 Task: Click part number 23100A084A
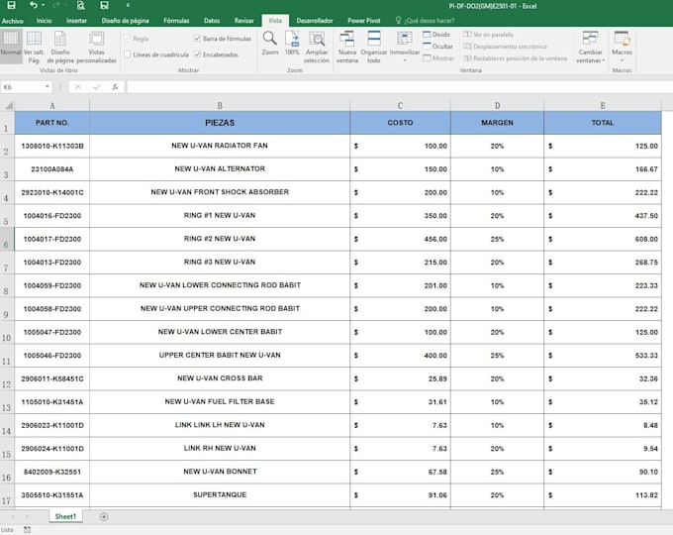(51, 169)
